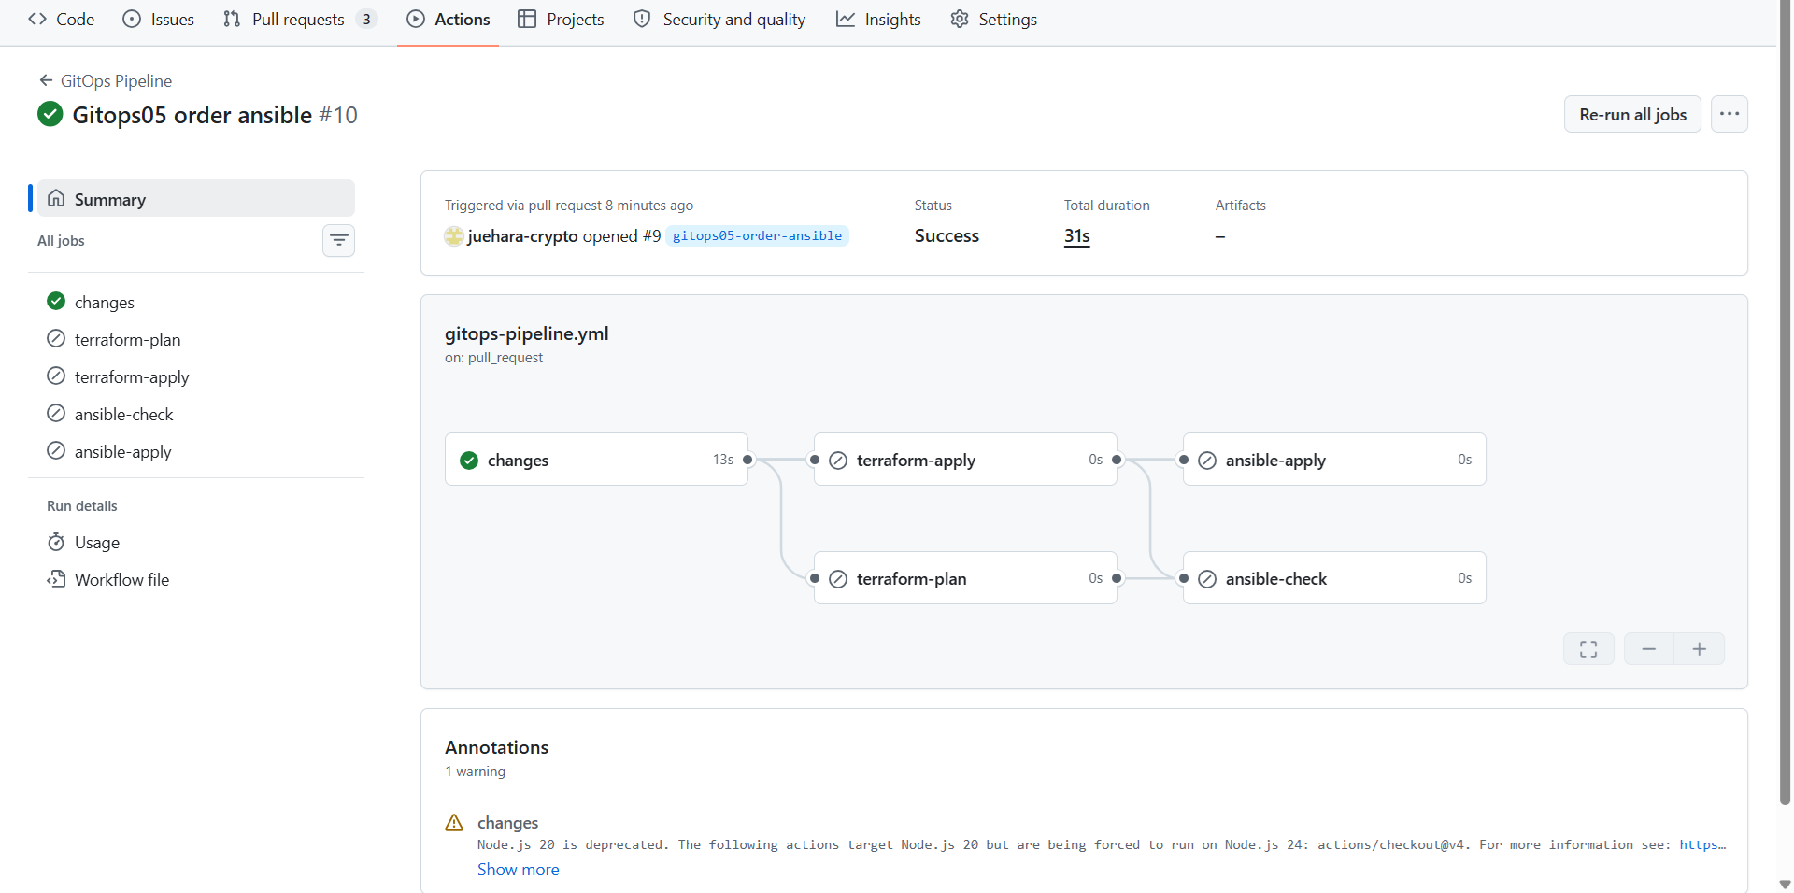
Task: Open the terraform-plan node in graph
Action: [x=965, y=577]
